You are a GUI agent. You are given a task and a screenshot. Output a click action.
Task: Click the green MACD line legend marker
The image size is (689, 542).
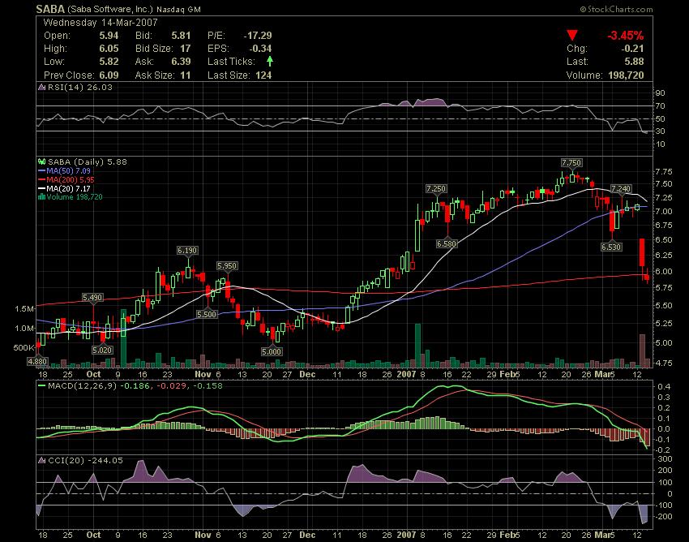point(41,386)
